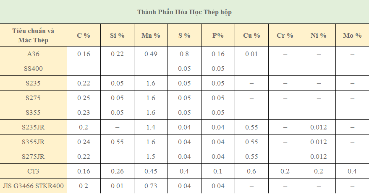Select the JIS G3466 STKR400 row label
The image size is (369, 194).
(34, 186)
